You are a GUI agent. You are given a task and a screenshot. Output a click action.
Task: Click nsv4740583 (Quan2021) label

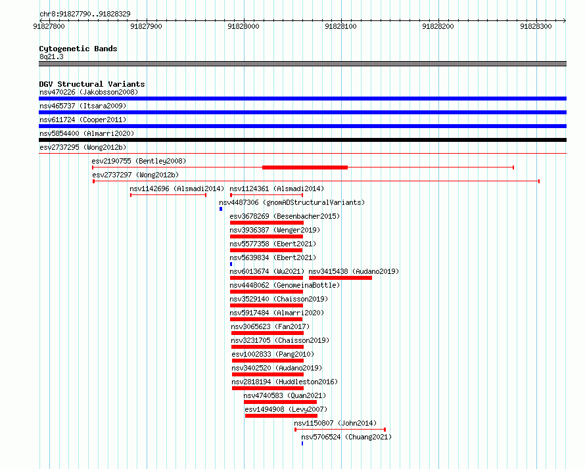(285, 395)
